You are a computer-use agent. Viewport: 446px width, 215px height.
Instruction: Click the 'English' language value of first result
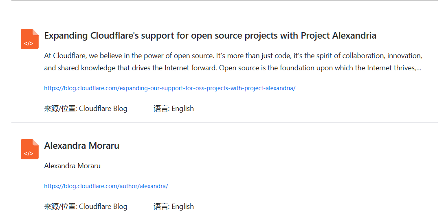click(182, 109)
